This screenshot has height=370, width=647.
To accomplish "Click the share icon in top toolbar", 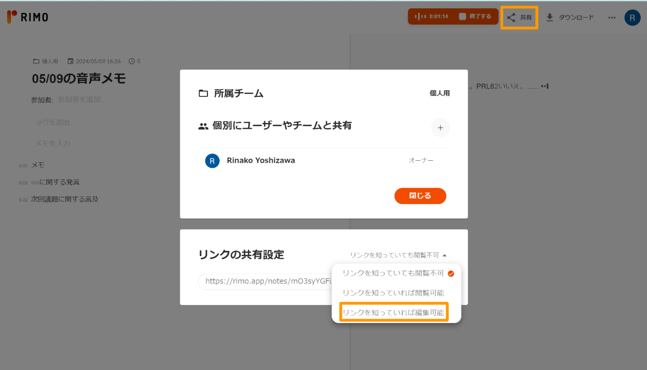I will [511, 18].
